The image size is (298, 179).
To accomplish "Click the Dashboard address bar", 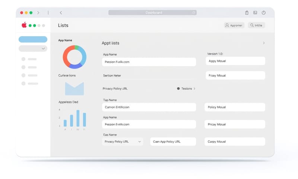I will (x=152, y=13).
